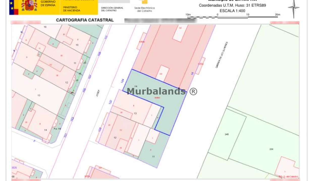323x181 pixels.
Task: Click green parcel number 245
Action: pyautogui.click(x=227, y=134)
